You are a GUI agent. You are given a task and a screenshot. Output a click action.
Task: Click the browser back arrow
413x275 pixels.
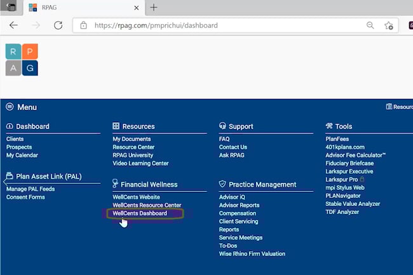tap(13, 25)
